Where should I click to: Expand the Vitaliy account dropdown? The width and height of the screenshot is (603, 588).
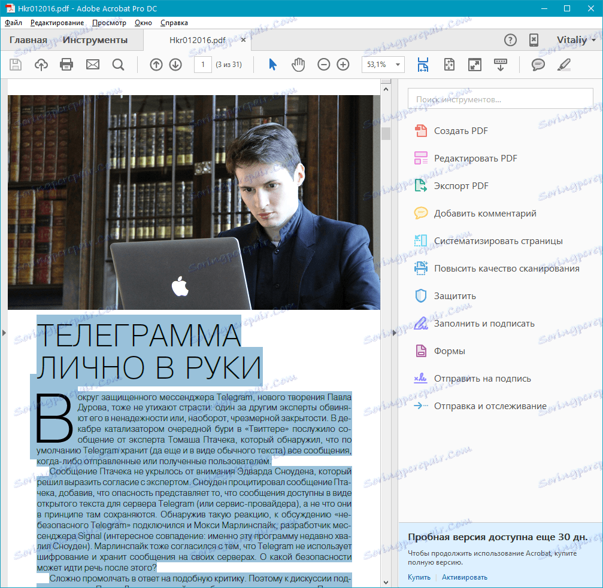pyautogui.click(x=576, y=40)
